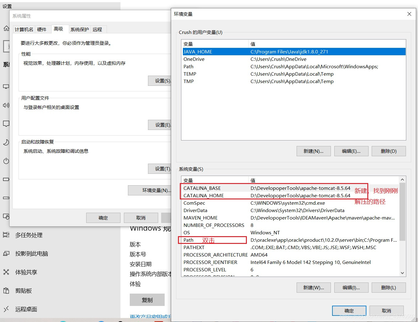Screen dimensions: 418x322
Task: Select TEMP user variable row
Action: 293,74
